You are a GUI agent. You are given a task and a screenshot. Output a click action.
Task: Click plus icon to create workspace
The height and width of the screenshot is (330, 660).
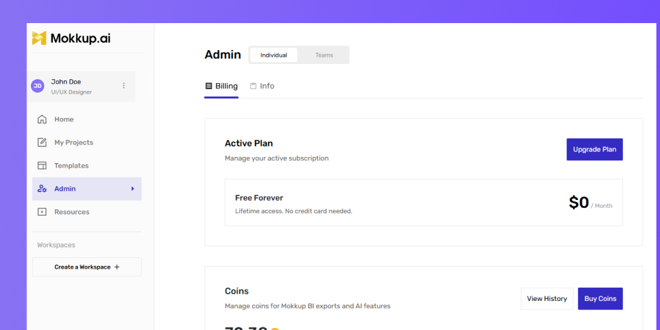coord(117,267)
